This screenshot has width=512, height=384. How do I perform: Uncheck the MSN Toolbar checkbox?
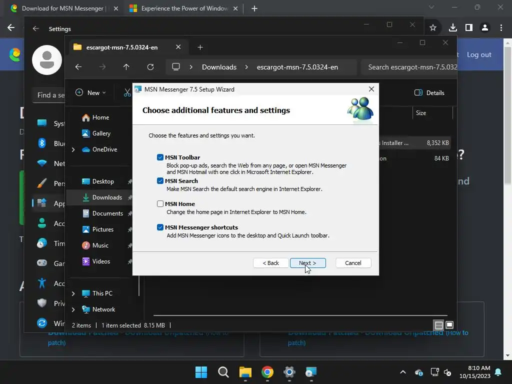click(x=160, y=157)
